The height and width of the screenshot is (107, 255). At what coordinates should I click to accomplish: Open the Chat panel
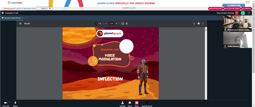click(130, 104)
